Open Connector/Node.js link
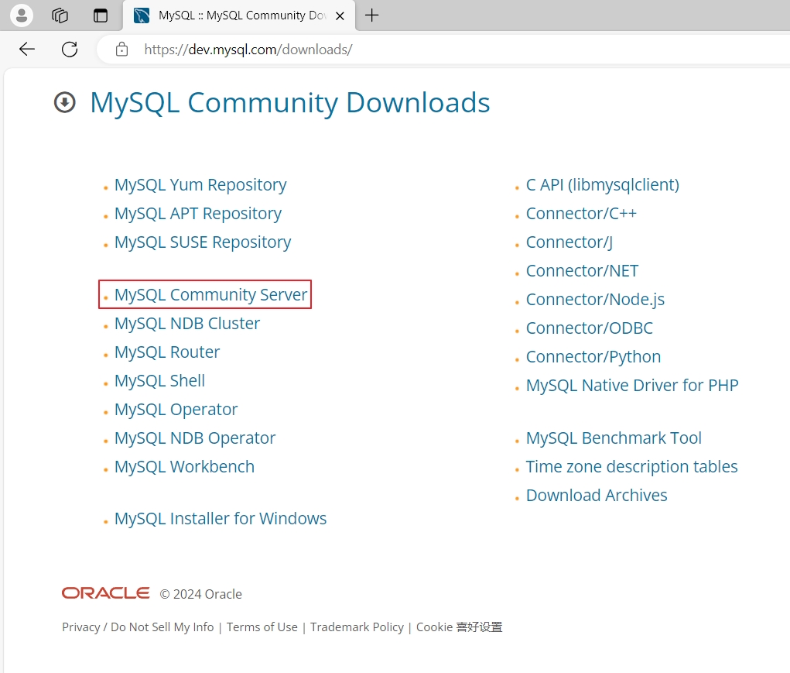Screen dimensions: 790x673 click(595, 300)
